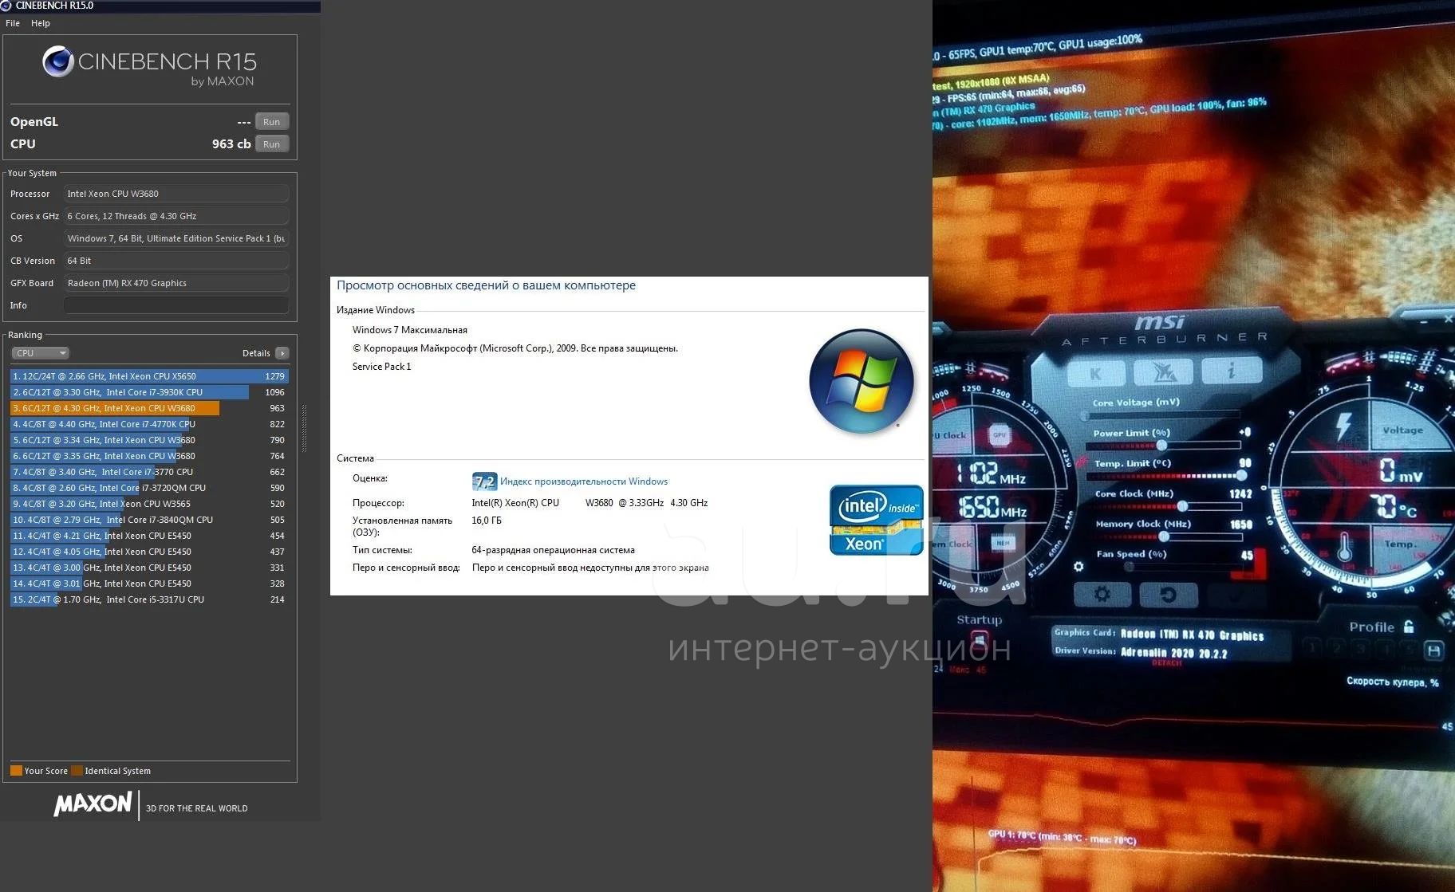
Task: Click the Core Clock slider handle
Action: tap(1182, 506)
